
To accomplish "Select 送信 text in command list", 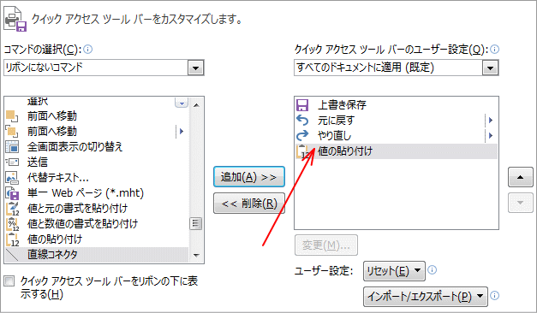I will [x=38, y=162].
